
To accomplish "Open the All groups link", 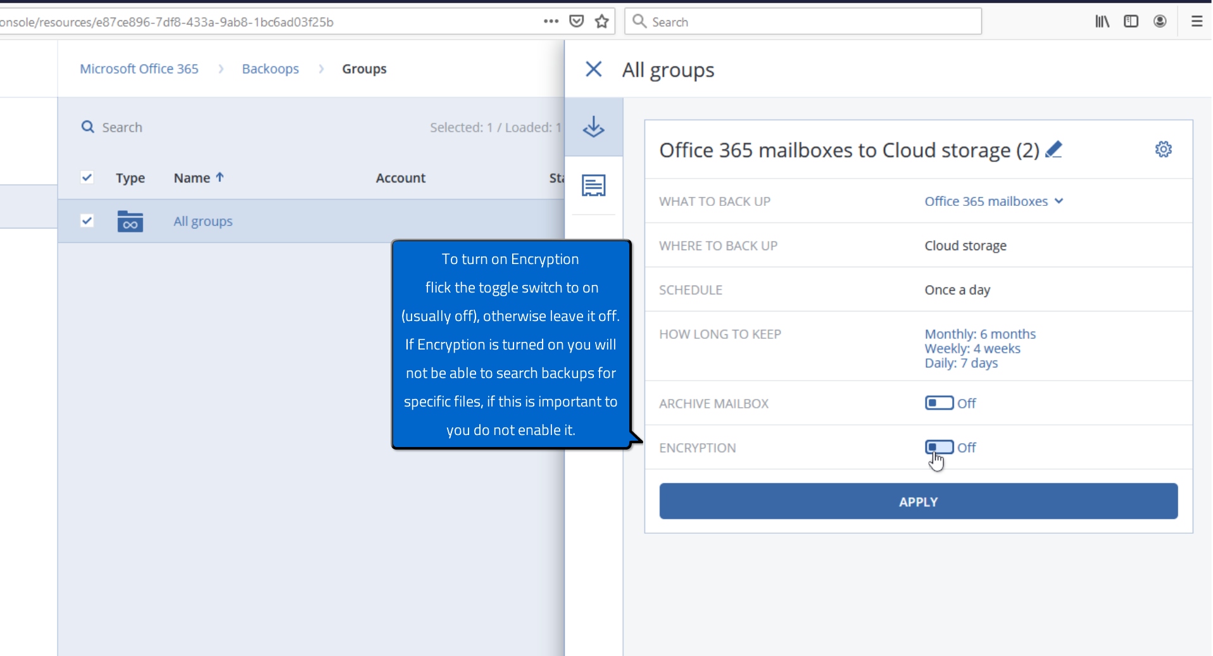I will tap(203, 221).
